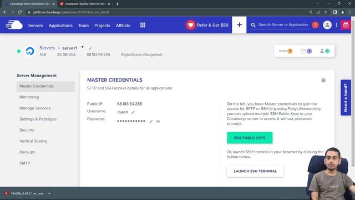Image resolution: width=355 pixels, height=200 pixels.
Task: Click browser zoom icon in address bar
Action: coord(311,12)
